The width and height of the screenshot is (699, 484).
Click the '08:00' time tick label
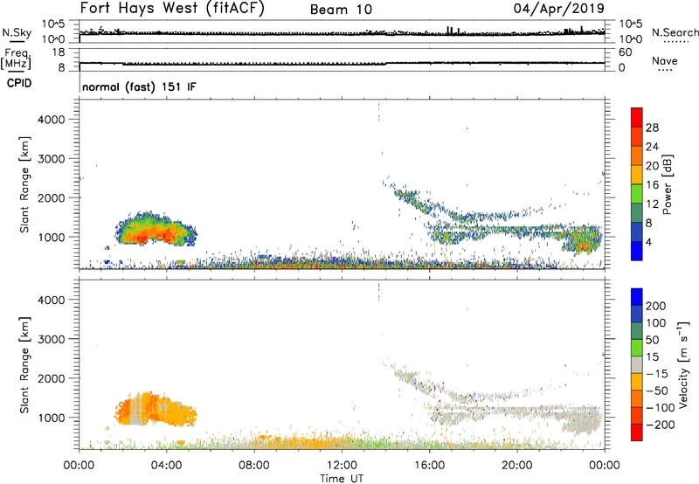pos(254,466)
